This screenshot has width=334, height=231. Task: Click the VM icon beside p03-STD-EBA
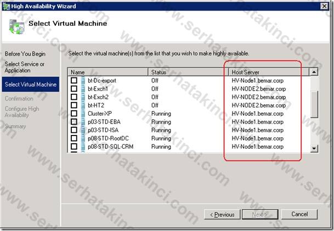click(x=83, y=122)
